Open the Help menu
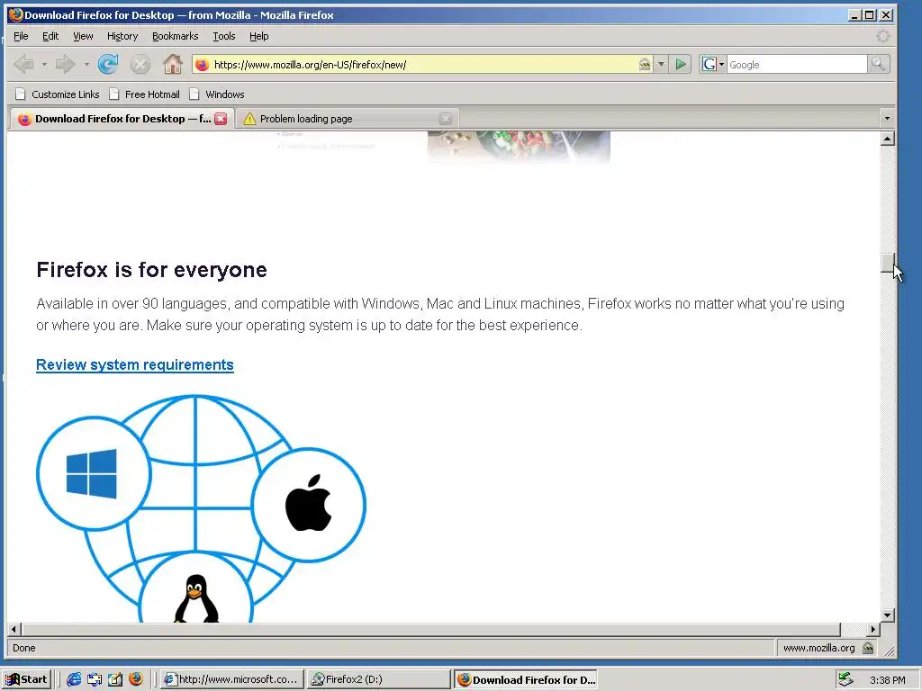 [x=258, y=36]
